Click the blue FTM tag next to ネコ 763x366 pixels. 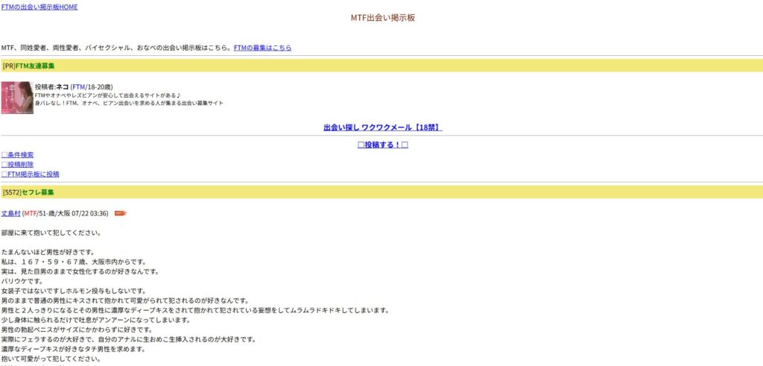pos(79,87)
